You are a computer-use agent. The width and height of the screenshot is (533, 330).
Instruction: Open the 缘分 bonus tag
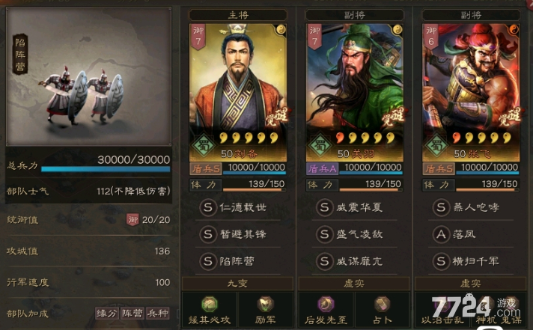pos(107,314)
